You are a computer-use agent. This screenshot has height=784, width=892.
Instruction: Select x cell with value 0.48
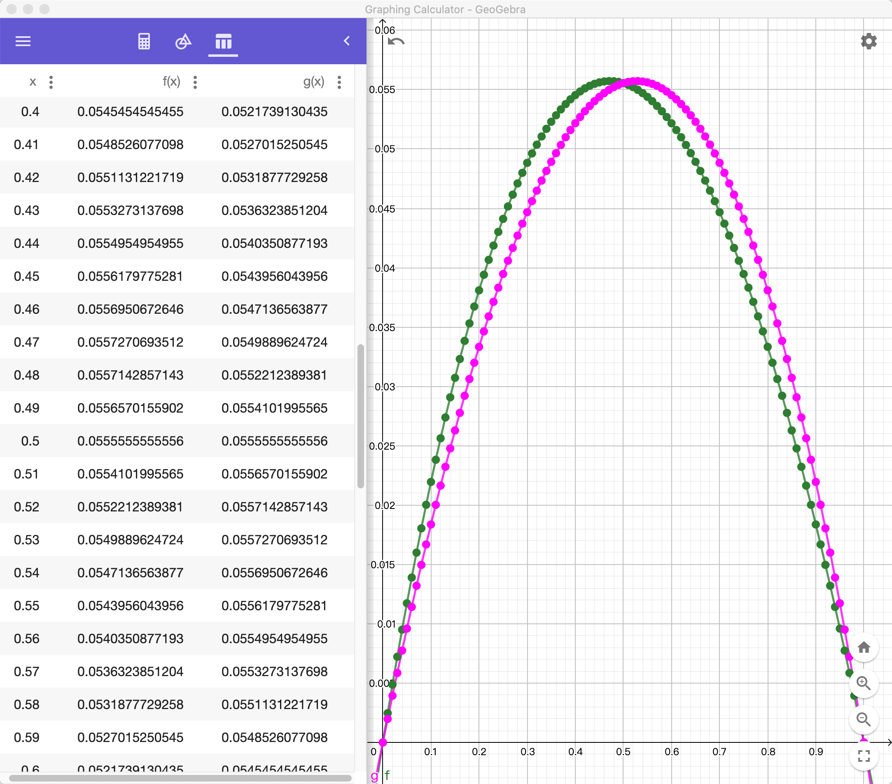tap(27, 375)
